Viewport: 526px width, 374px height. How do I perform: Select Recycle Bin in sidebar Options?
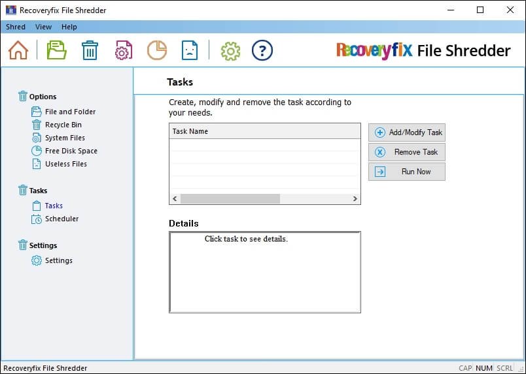63,125
